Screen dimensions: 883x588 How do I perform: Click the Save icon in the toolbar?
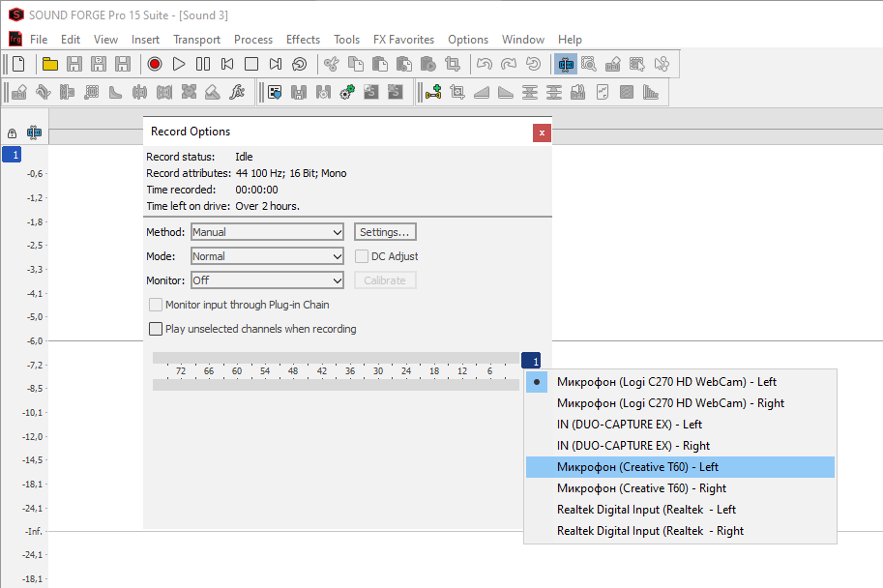pos(74,64)
